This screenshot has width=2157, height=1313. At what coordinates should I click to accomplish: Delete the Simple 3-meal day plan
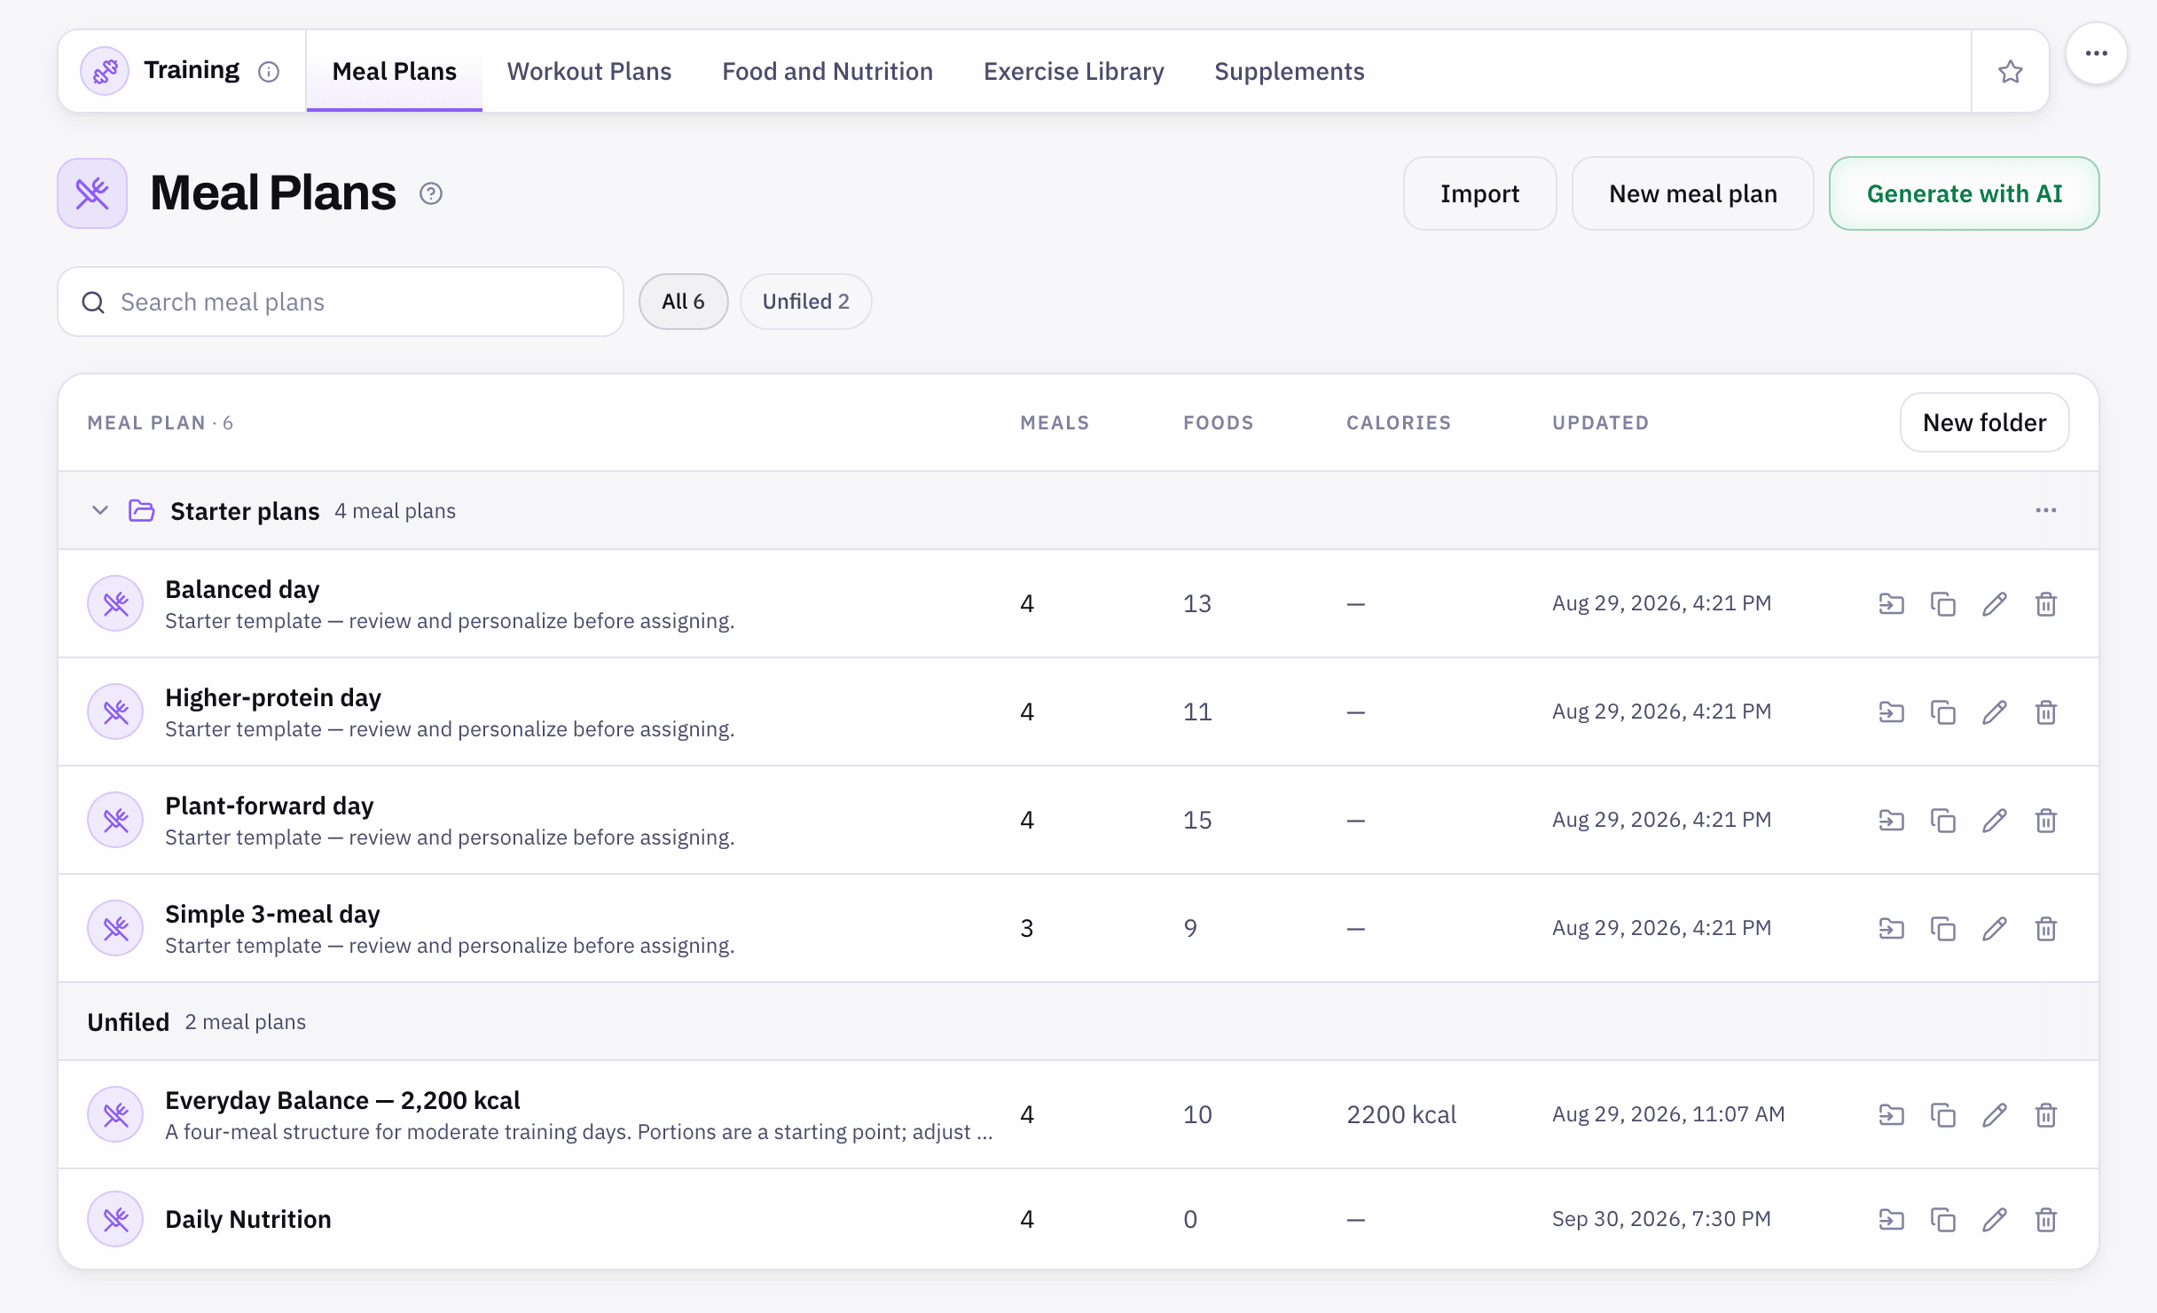(2046, 928)
